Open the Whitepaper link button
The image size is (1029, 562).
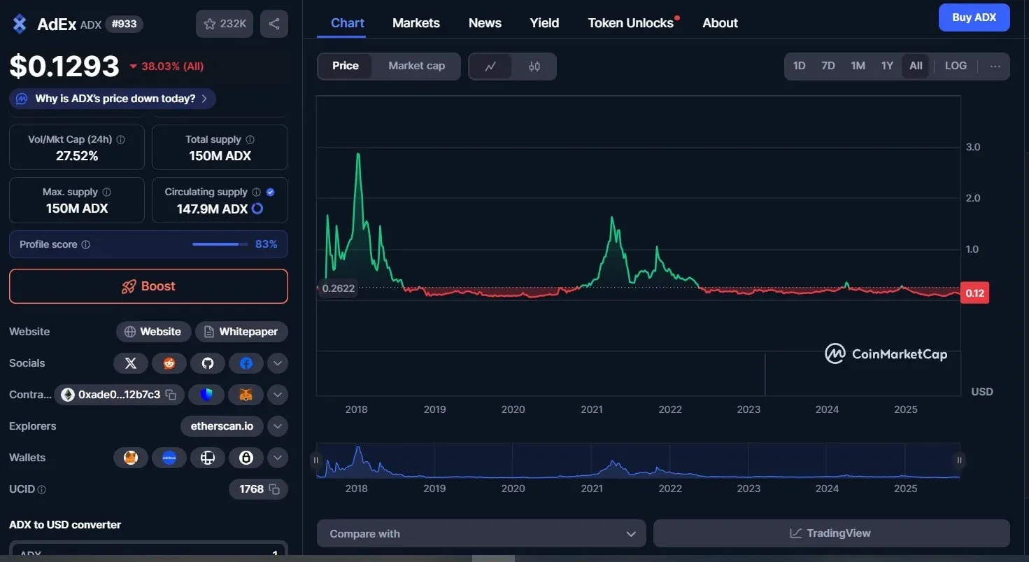tap(241, 332)
